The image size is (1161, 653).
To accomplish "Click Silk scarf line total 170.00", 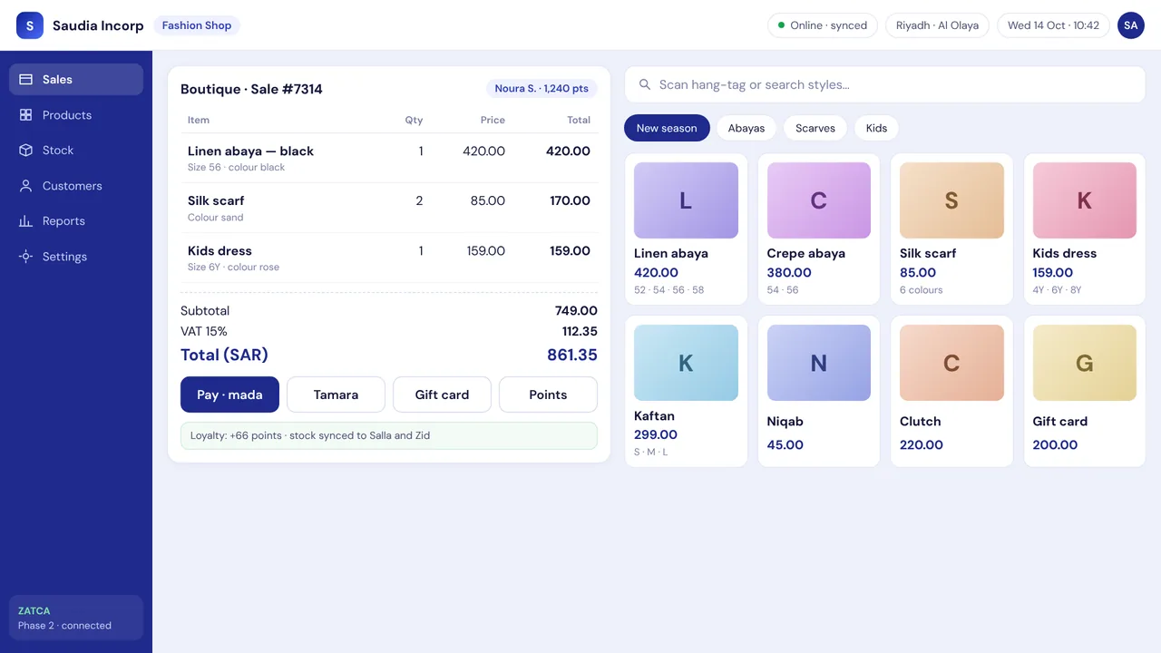I will click(570, 200).
